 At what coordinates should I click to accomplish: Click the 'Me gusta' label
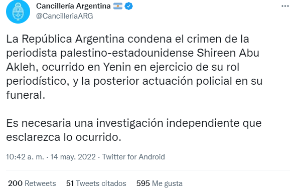point(167,183)
